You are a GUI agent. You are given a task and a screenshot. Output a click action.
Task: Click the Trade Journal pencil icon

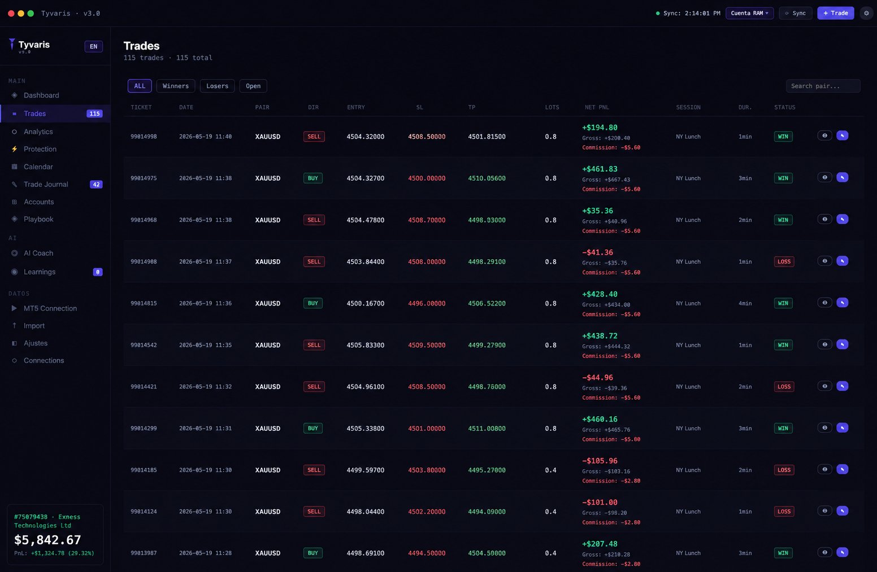coord(15,184)
